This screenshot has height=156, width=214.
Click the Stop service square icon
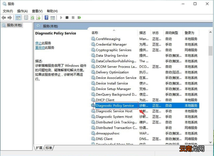point(67,18)
